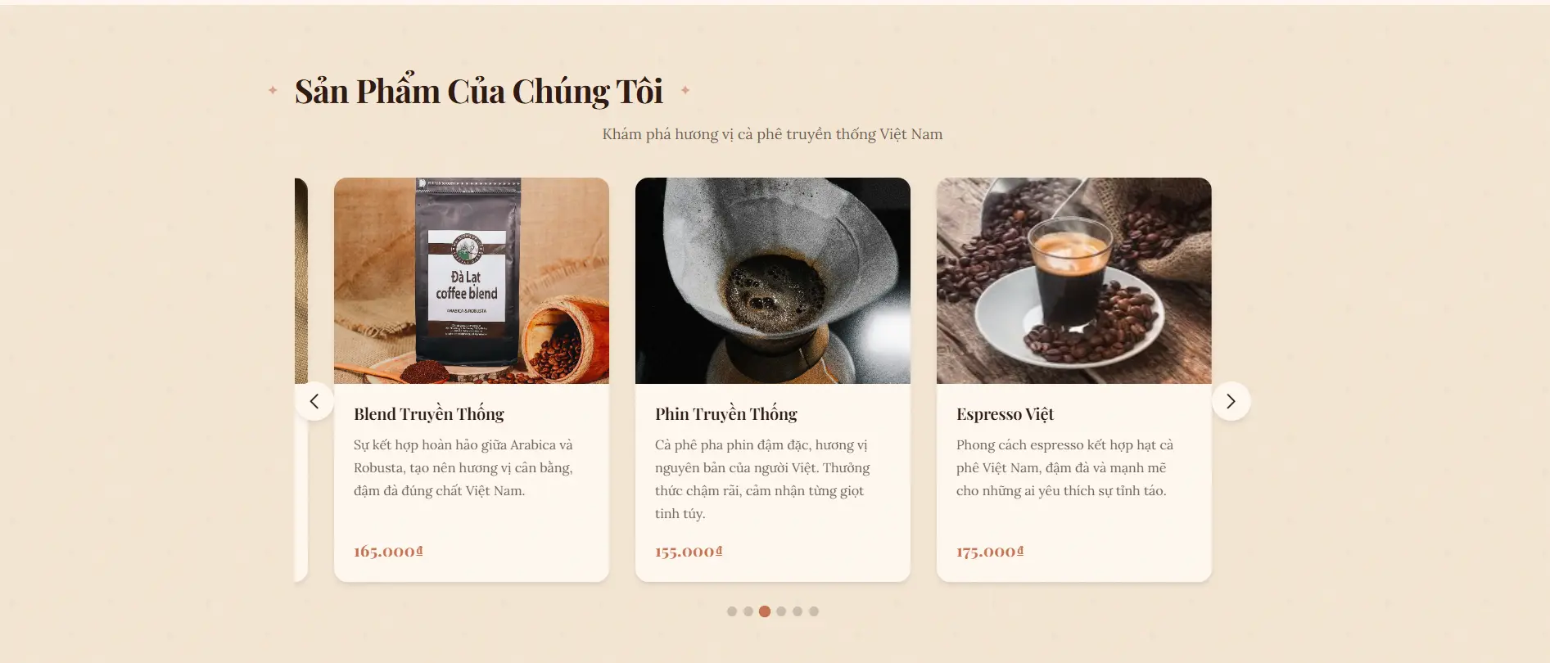Click the 155.000₫ price
1550x663 pixels.
689,552
